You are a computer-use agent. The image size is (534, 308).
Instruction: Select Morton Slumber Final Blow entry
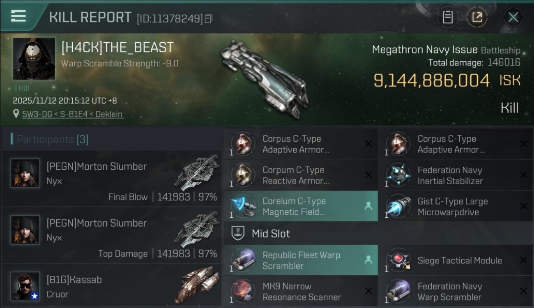point(112,179)
